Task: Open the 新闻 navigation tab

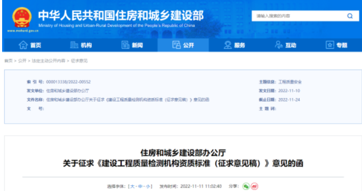Action: [132, 45]
